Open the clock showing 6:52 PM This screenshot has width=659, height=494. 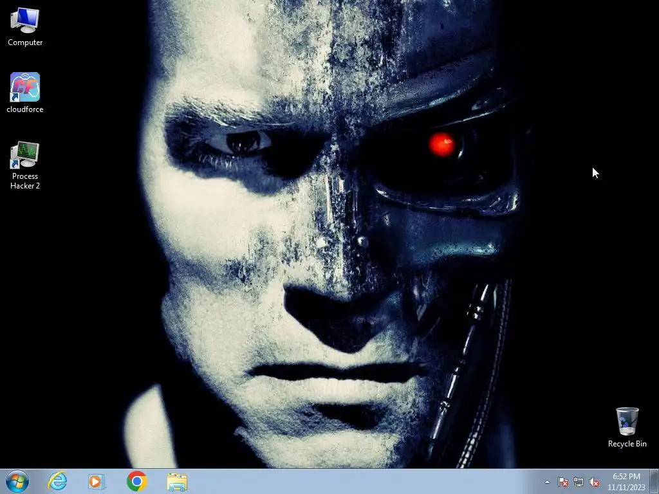[626, 482]
